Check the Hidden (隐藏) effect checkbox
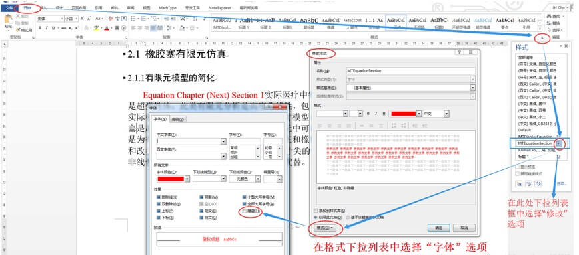This screenshot has width=579, height=255. (x=245, y=211)
